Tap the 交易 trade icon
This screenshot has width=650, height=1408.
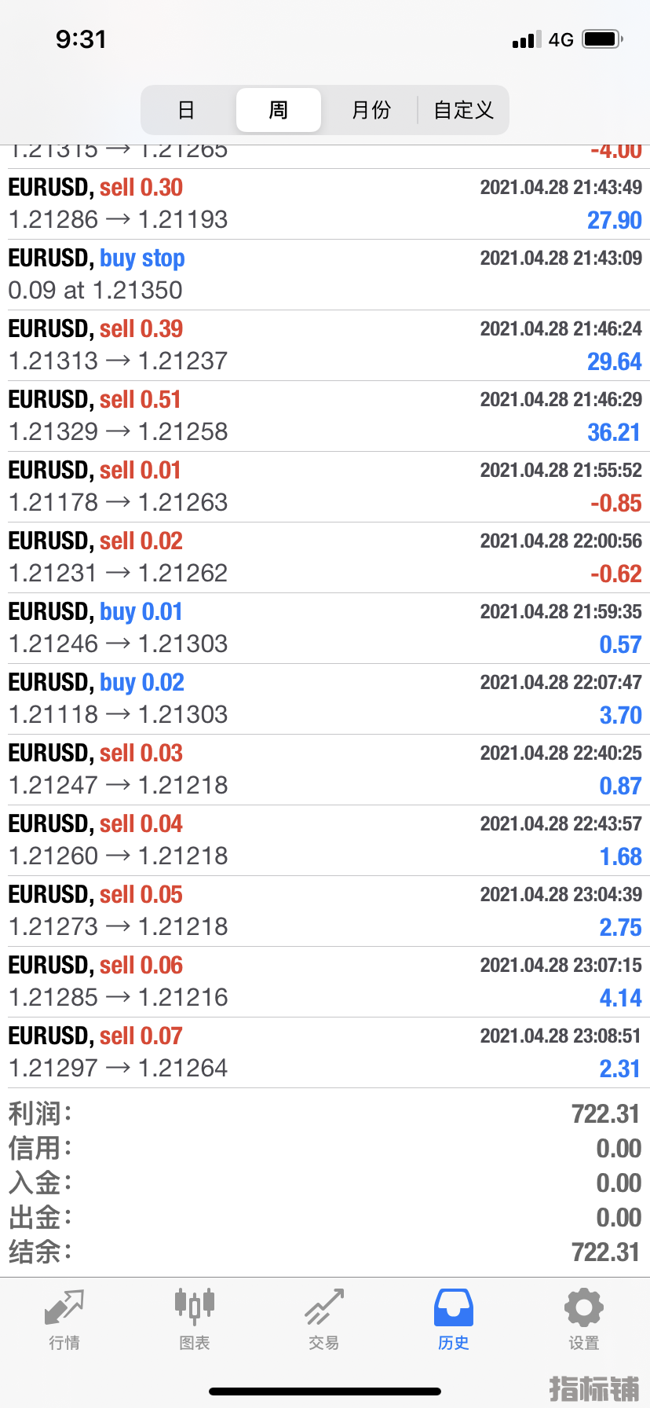323,1308
